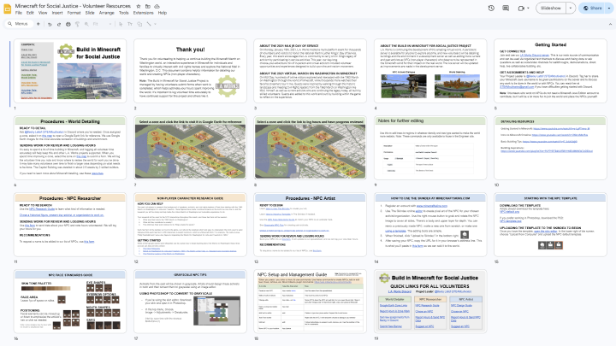Add a new slide with plus button
The image size is (616, 346).
(x=38, y=24)
